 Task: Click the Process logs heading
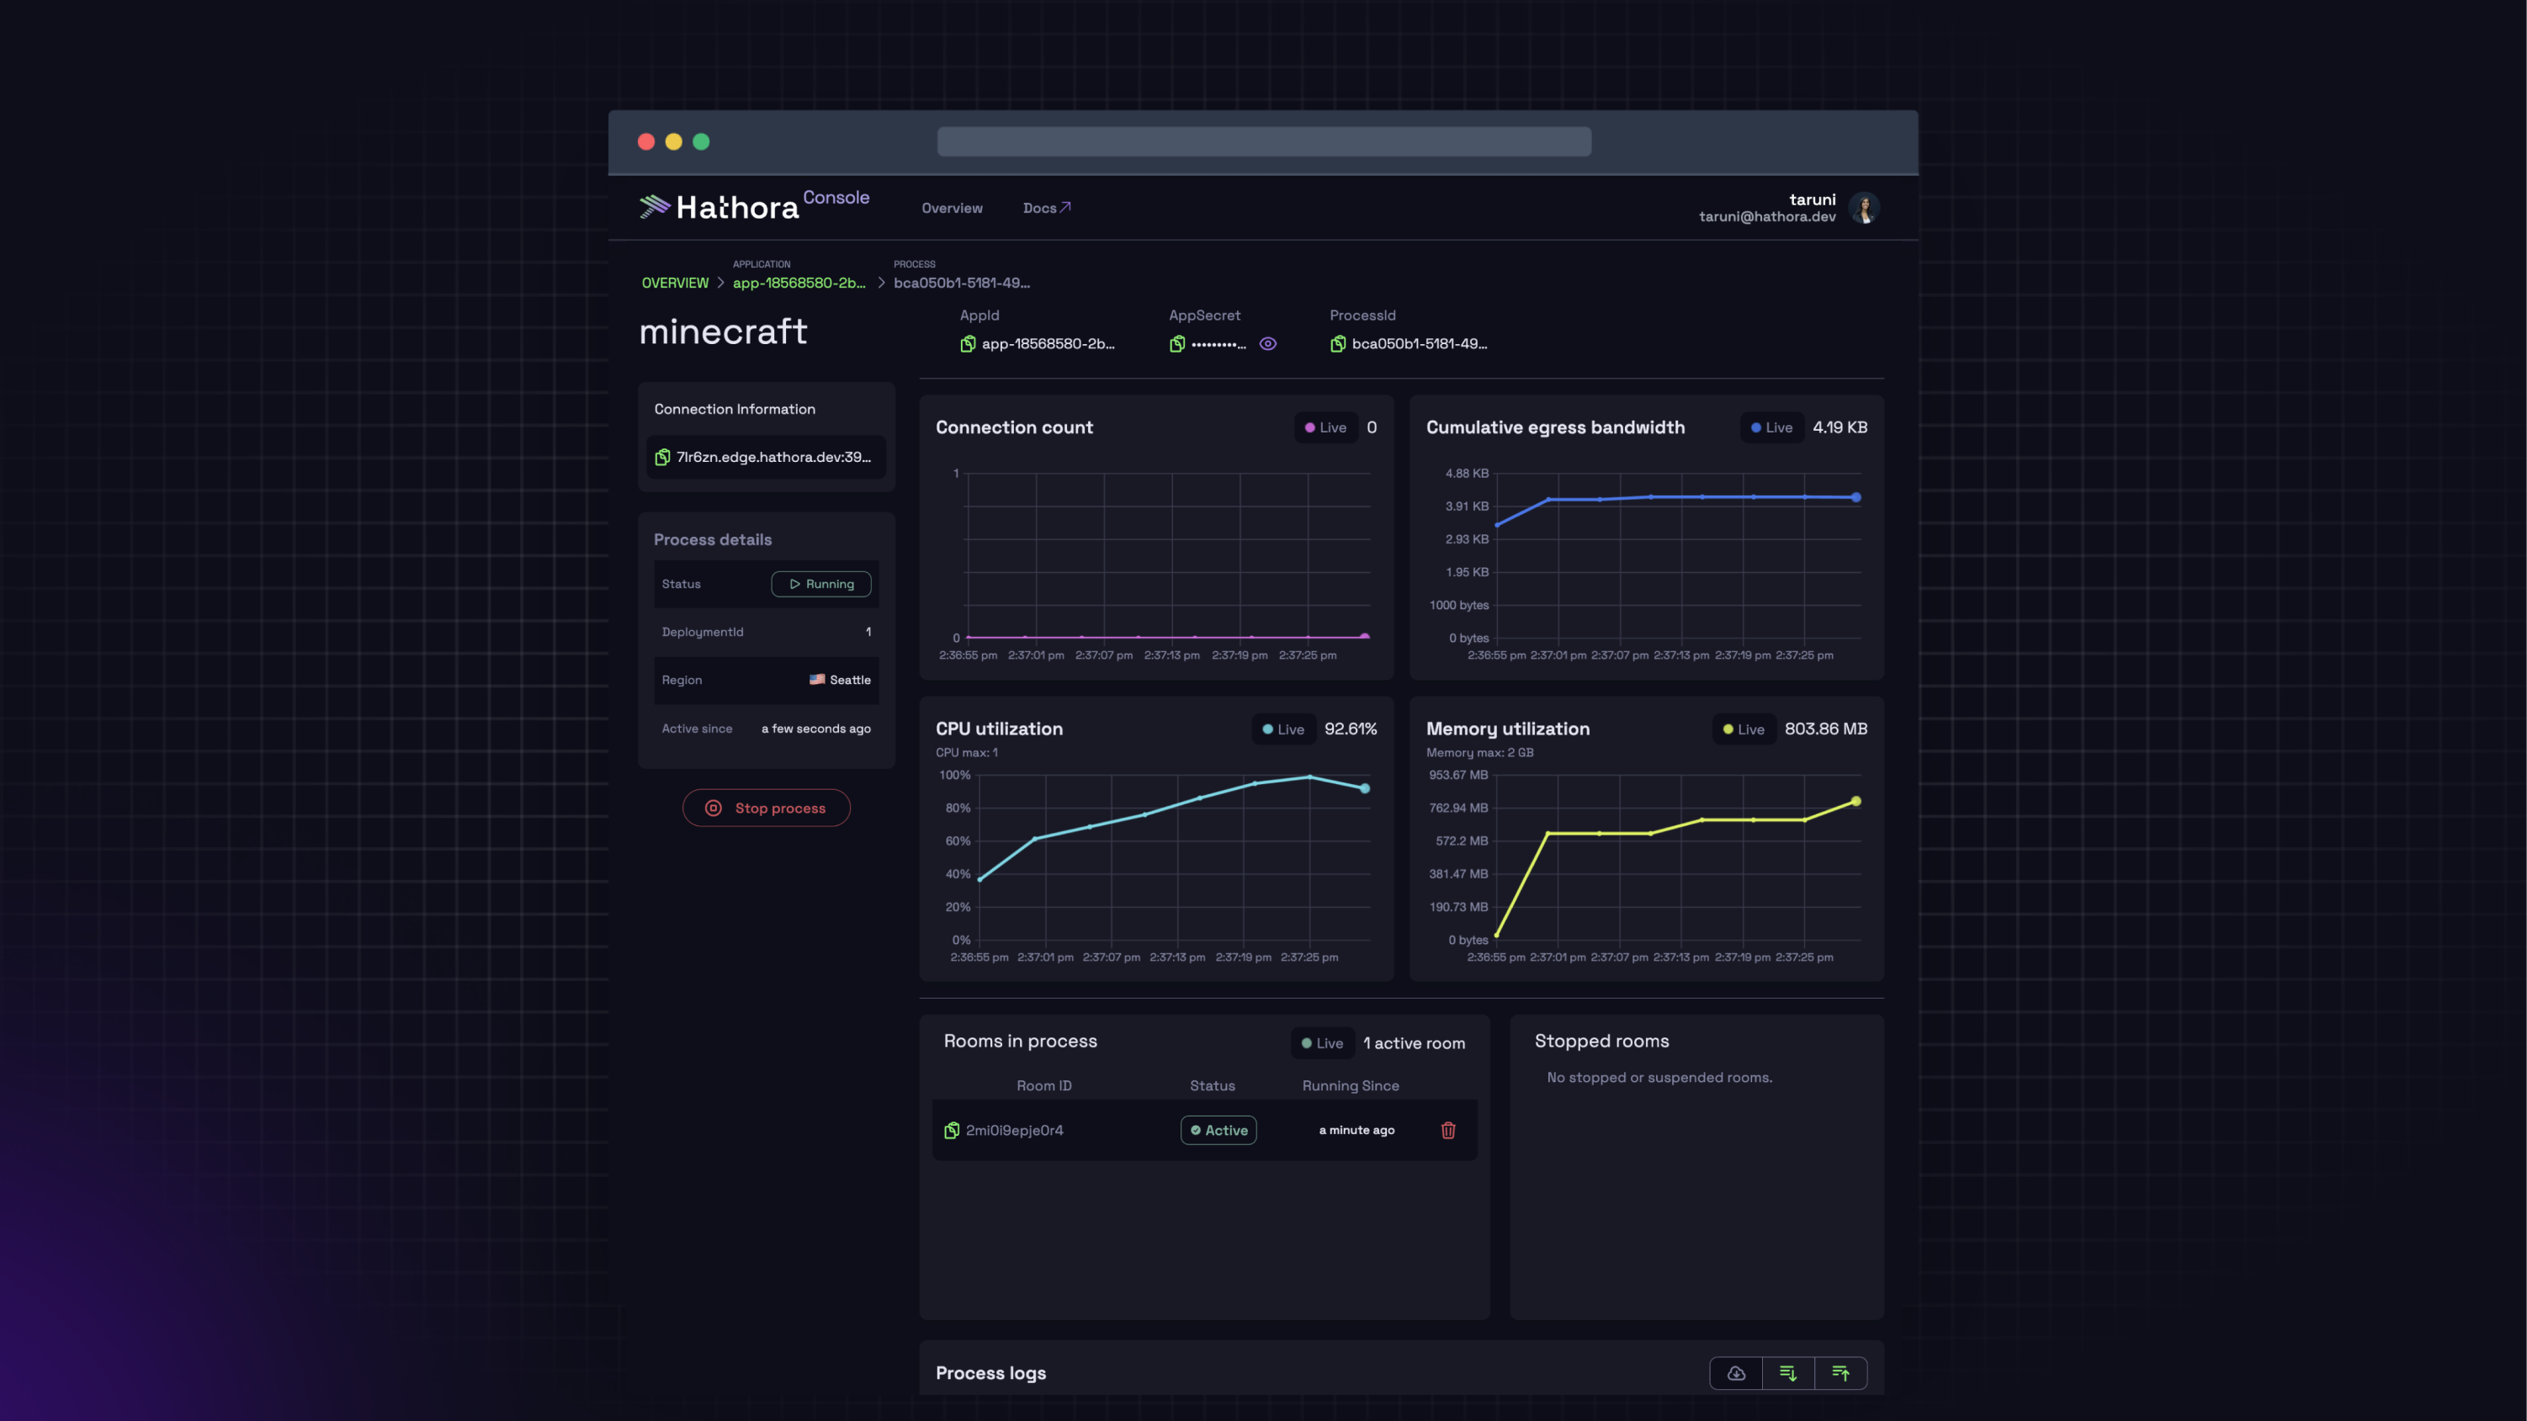(990, 1373)
